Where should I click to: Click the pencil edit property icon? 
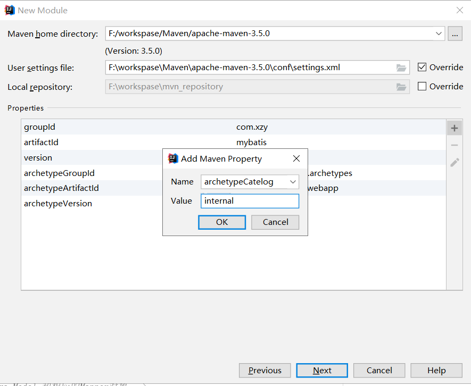click(x=455, y=162)
